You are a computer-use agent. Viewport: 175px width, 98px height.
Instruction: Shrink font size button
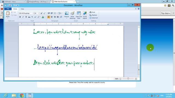click(x=44, y=13)
